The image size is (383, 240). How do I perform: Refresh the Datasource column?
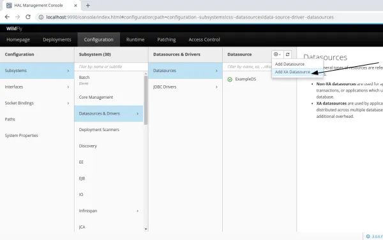click(287, 54)
